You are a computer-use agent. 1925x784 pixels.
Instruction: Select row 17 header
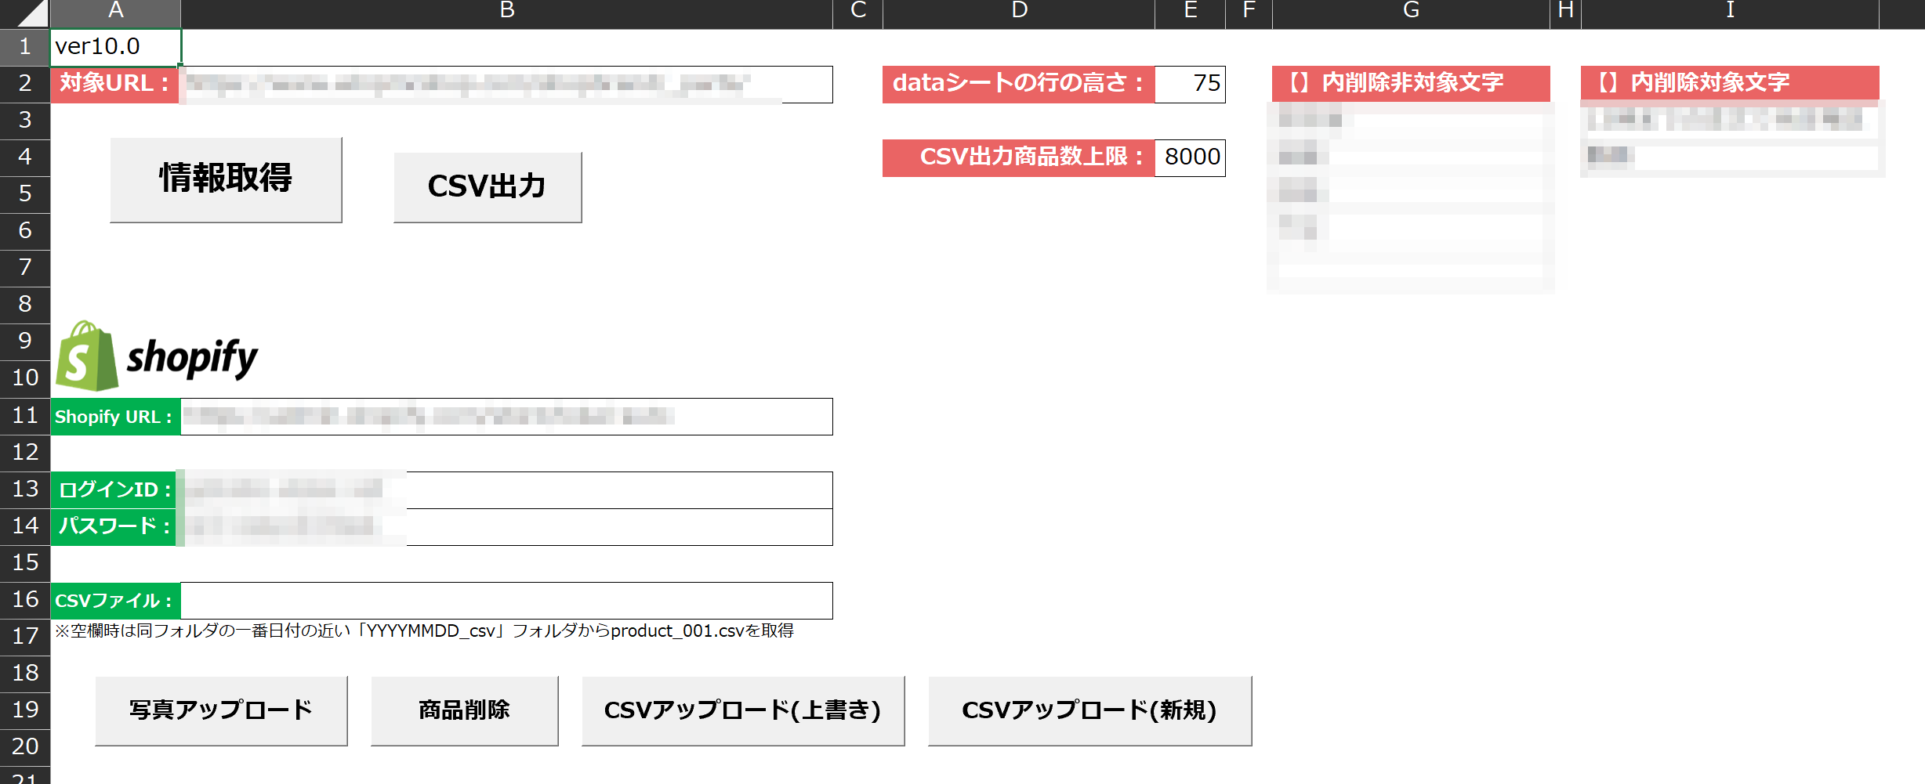click(x=25, y=637)
